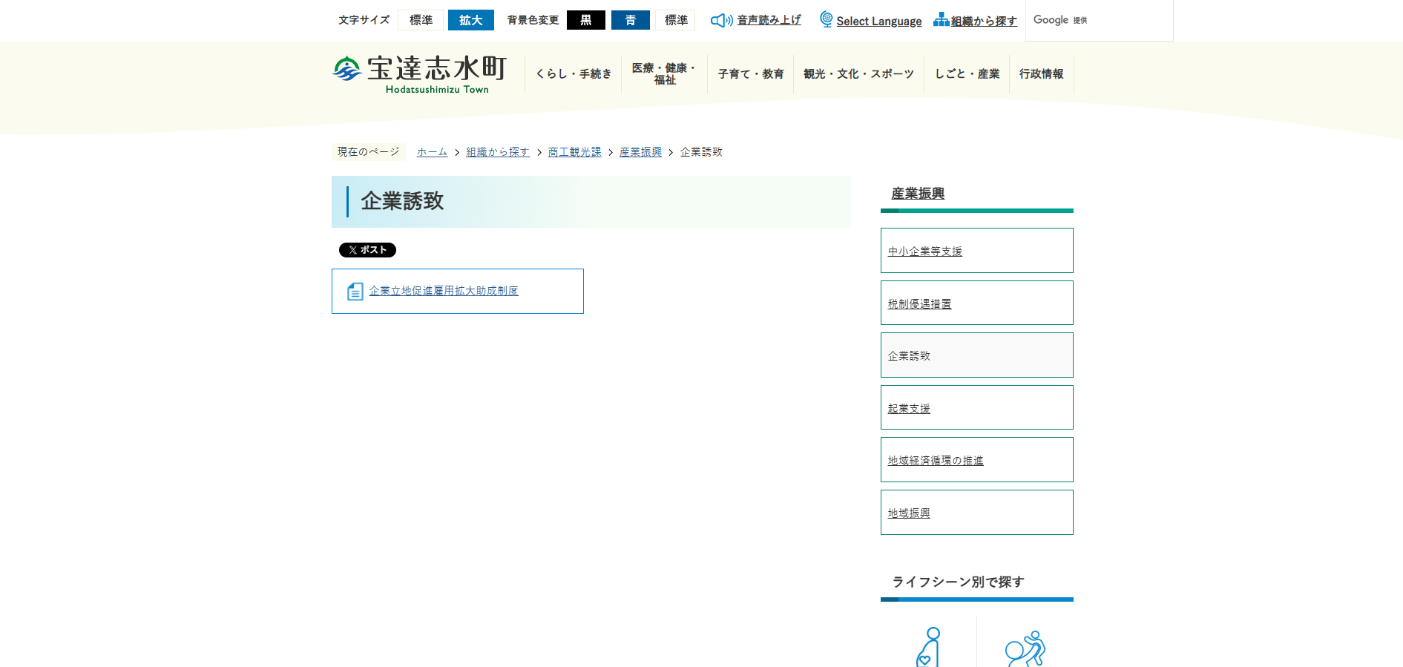Click the Google search input field
The width and height of the screenshot is (1403, 667).
pyautogui.click(x=1100, y=20)
